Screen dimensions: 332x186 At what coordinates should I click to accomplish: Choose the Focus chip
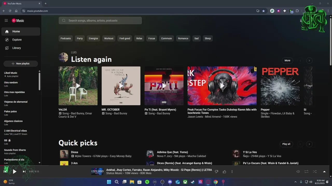152,38
